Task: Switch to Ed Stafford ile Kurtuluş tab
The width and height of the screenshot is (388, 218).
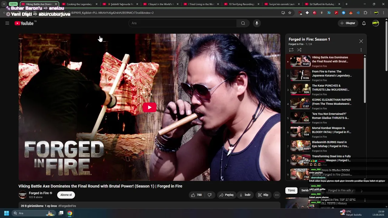Action: click(x=323, y=4)
